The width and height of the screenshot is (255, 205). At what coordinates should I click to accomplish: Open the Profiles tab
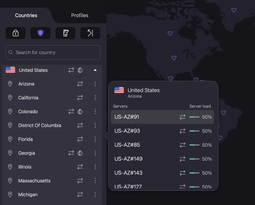coord(80,15)
